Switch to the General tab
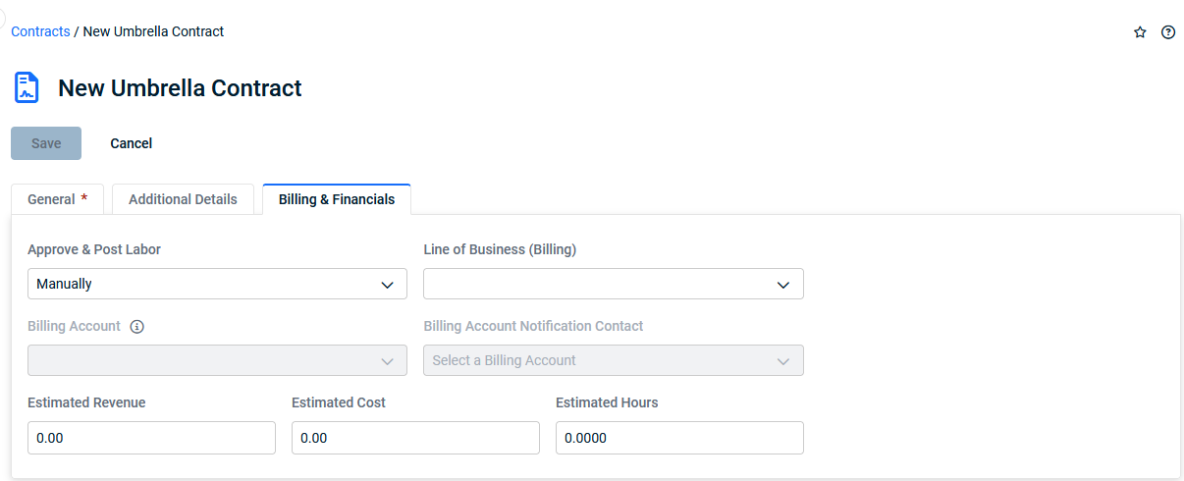Screen dimensions: 1184x481 (x=57, y=199)
